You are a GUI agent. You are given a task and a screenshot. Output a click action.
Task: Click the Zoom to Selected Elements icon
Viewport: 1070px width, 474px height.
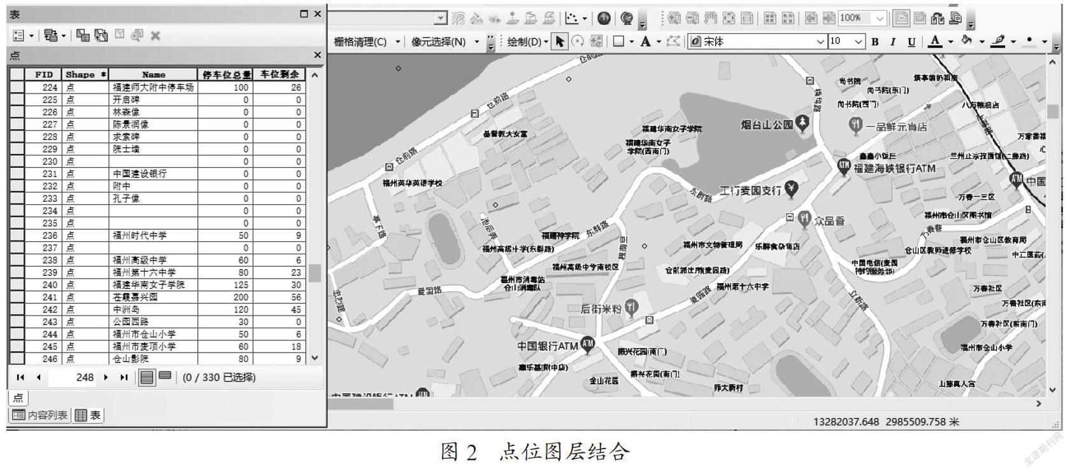(596, 41)
